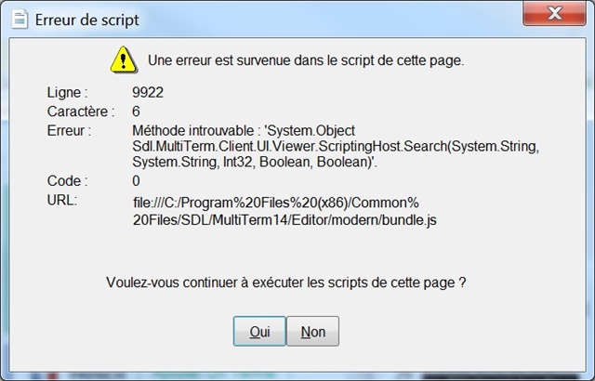
Task: Click the Oui button to continue scripts
Action: tap(259, 332)
